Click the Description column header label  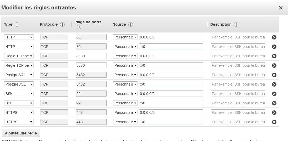pyautogui.click(x=221, y=24)
